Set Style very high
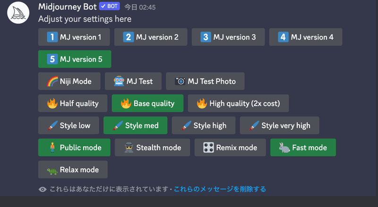The width and height of the screenshot is (378, 207). click(279, 125)
